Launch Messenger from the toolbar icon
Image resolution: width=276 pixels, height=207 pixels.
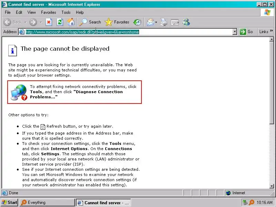pos(186,22)
